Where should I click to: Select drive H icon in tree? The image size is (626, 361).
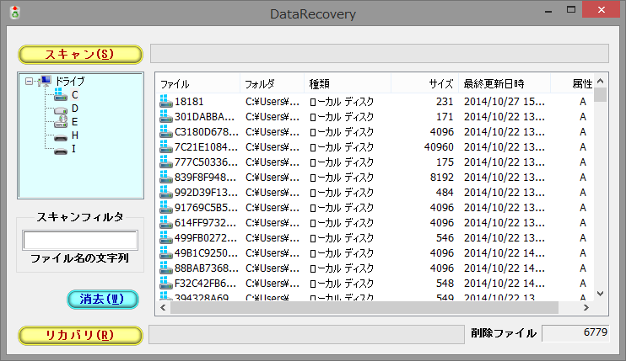(61, 136)
